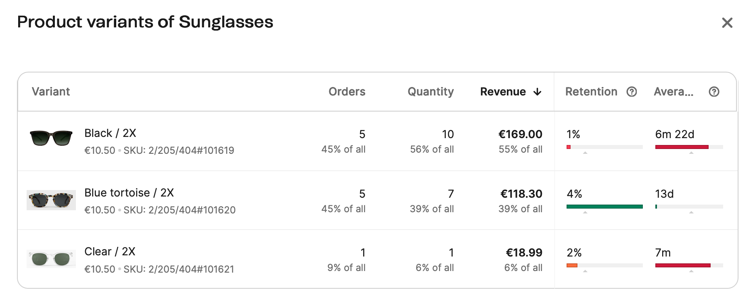Sort the table by Variant
This screenshot has width=753, height=298.
(51, 92)
